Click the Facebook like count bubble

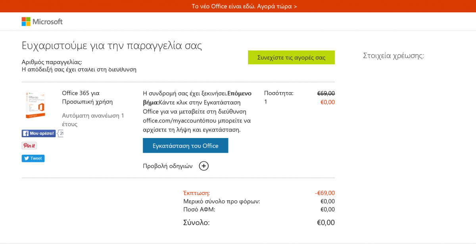pyautogui.click(x=61, y=133)
